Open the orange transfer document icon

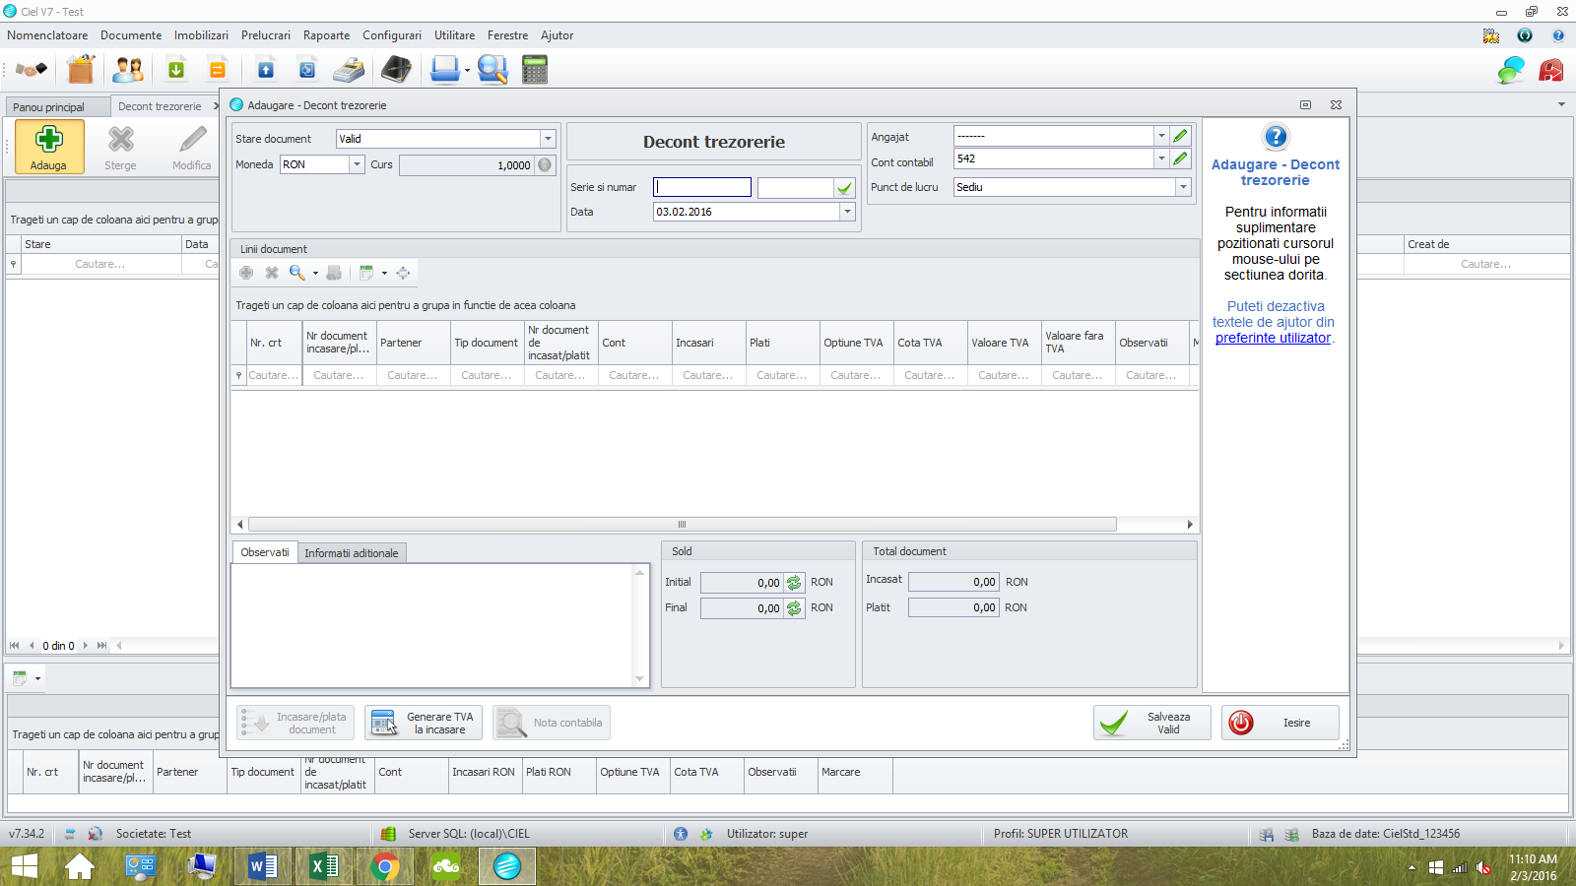(x=218, y=70)
